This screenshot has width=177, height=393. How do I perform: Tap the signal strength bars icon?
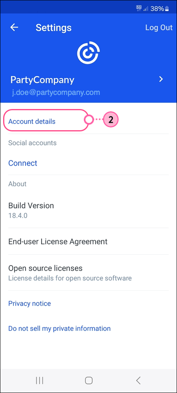[x=146, y=9]
